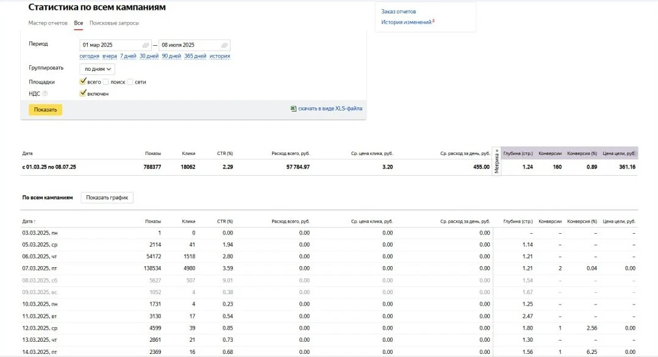This screenshot has height=357, width=658.
Task: Select row '10.03.2025, пн'
Action: 330,304
